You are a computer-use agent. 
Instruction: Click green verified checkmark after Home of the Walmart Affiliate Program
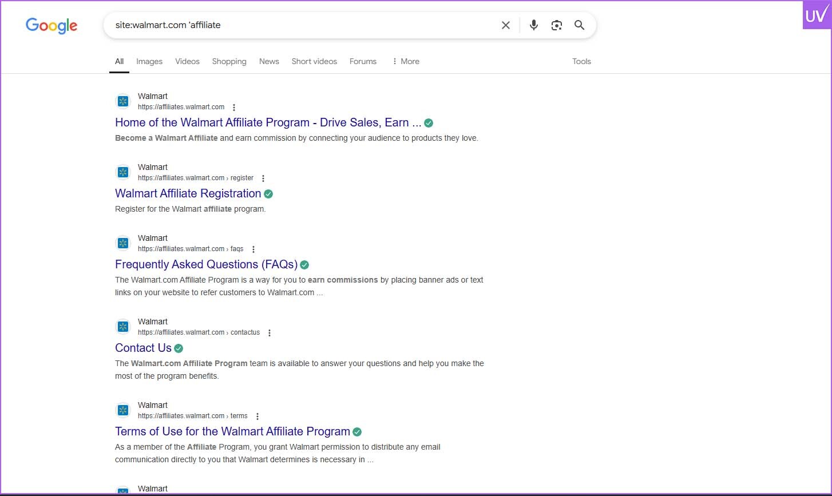[429, 123]
